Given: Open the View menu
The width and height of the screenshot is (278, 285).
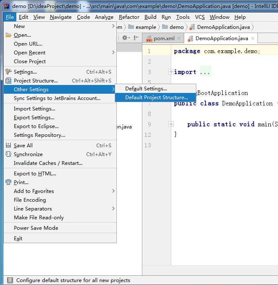Looking at the screenshot, I should (39, 17).
